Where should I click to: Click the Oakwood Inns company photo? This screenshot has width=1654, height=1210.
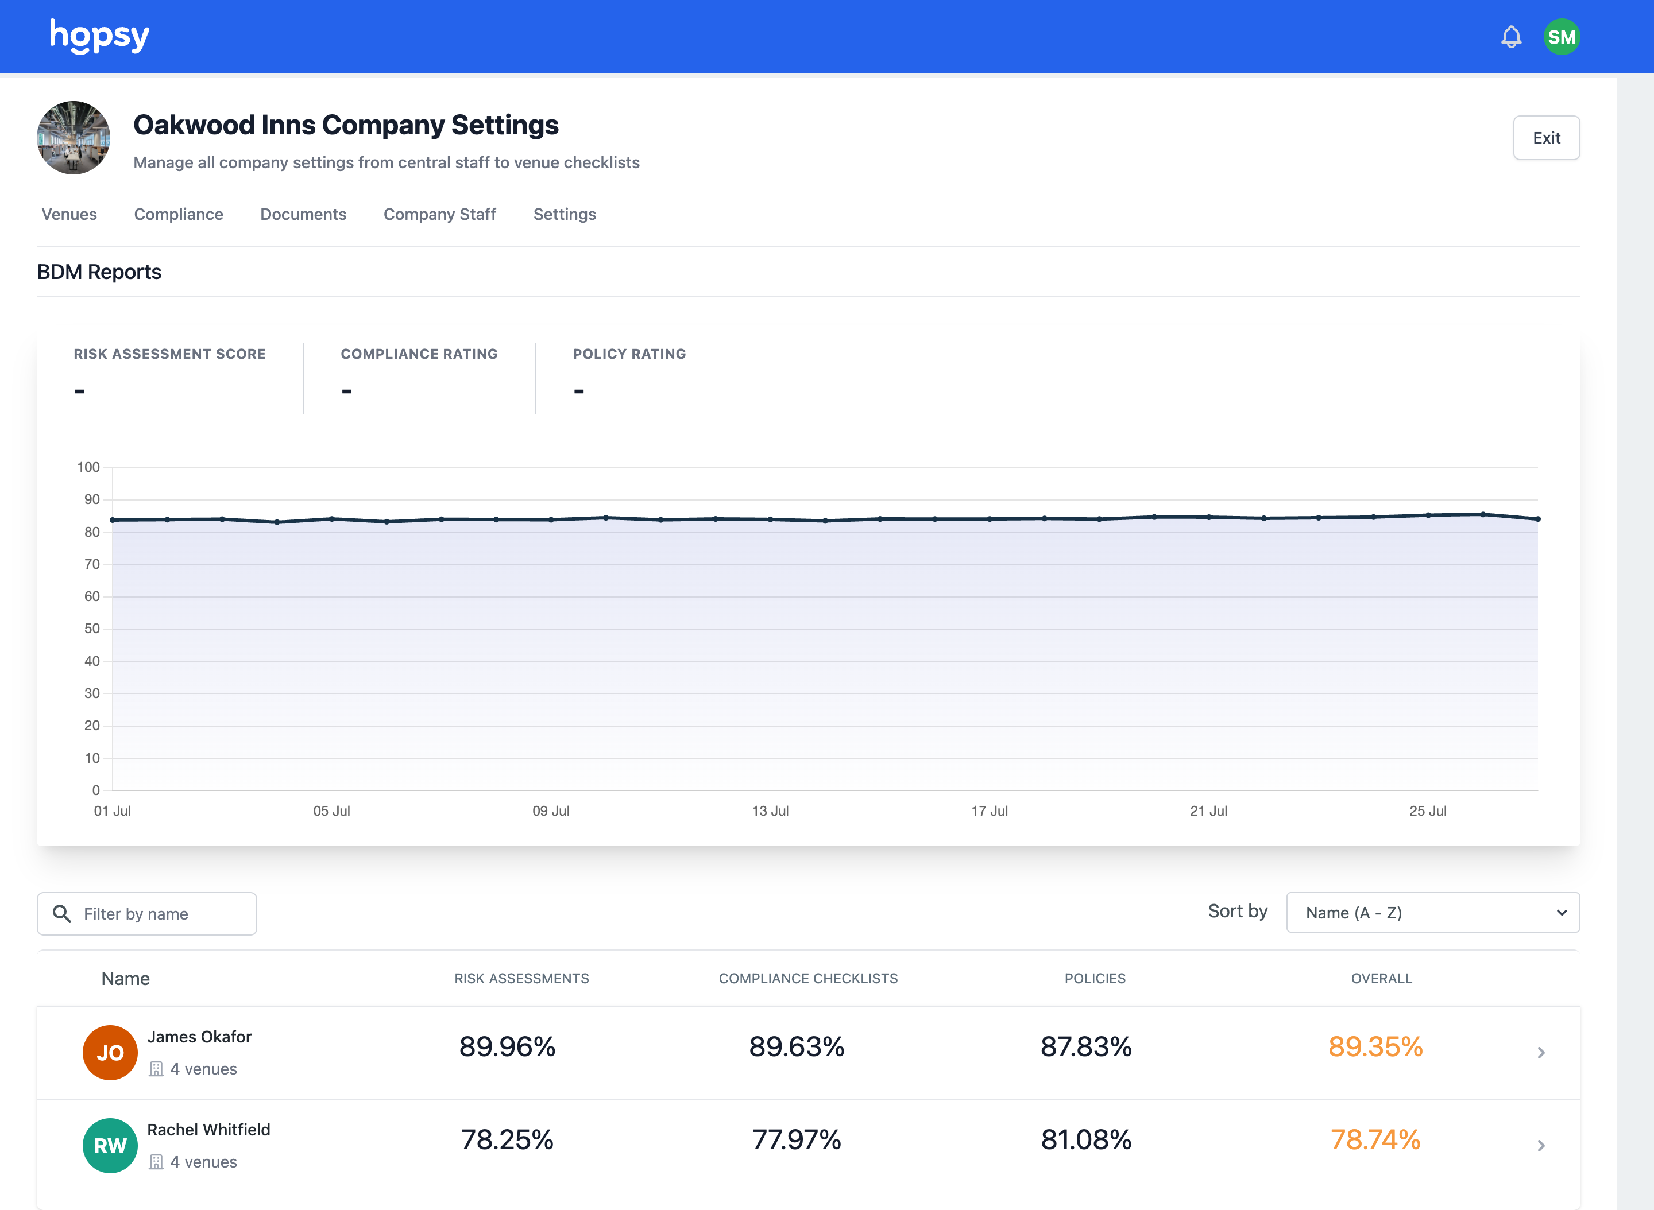click(x=74, y=138)
